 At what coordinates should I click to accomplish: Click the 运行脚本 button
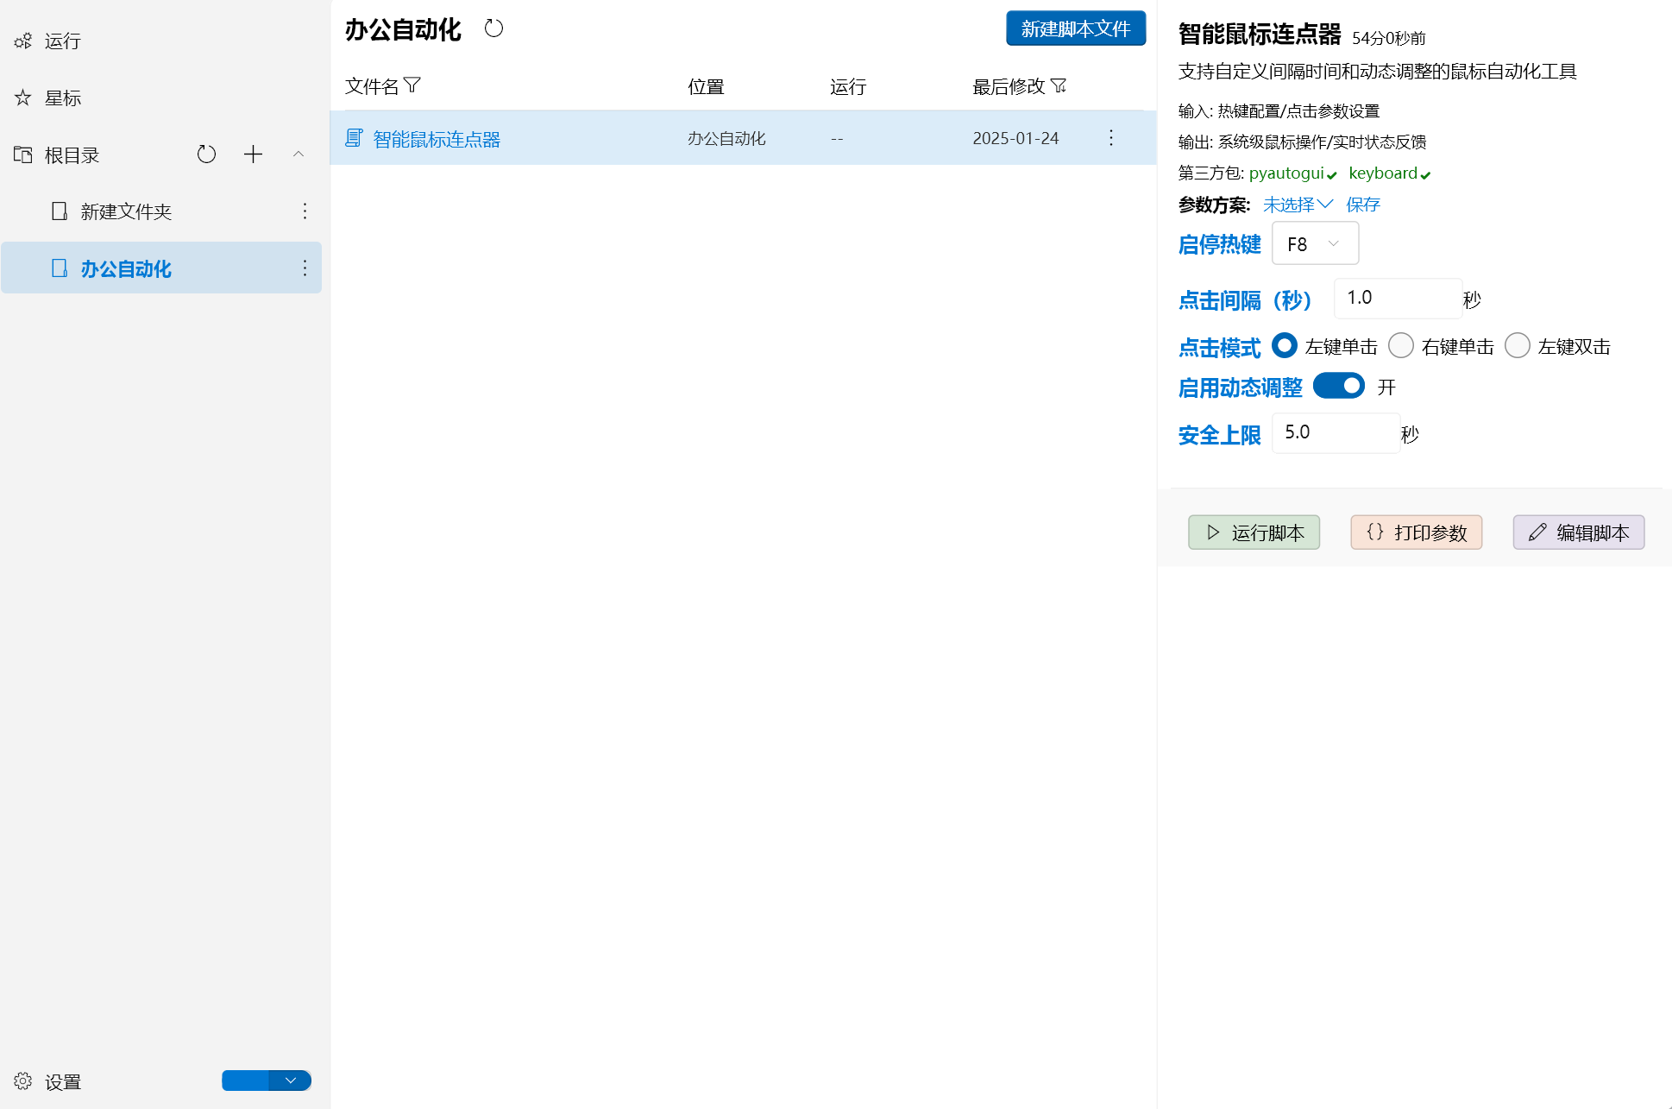pyautogui.click(x=1254, y=532)
